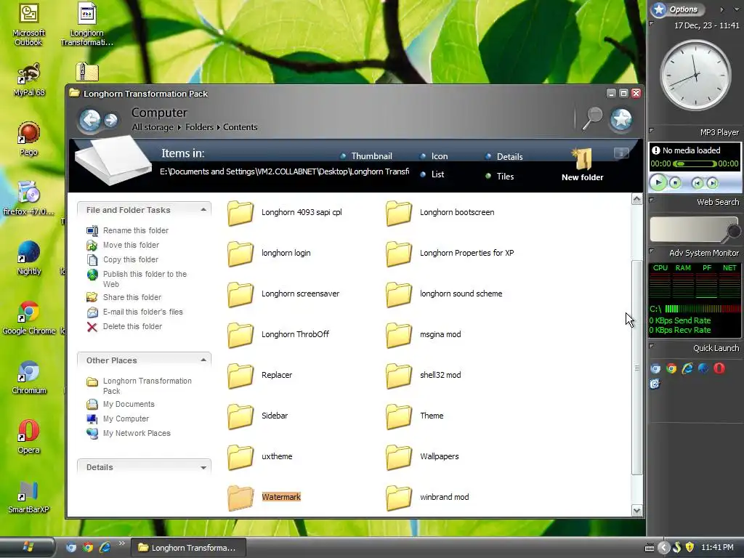Click All storage in the breadcrumb
This screenshot has height=558, width=744.
click(x=153, y=127)
